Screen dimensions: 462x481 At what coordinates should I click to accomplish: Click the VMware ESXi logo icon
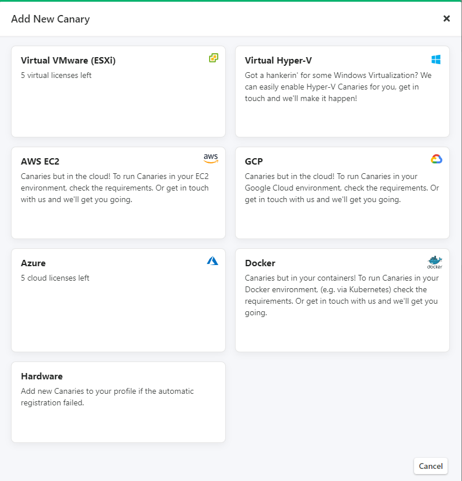pos(214,58)
